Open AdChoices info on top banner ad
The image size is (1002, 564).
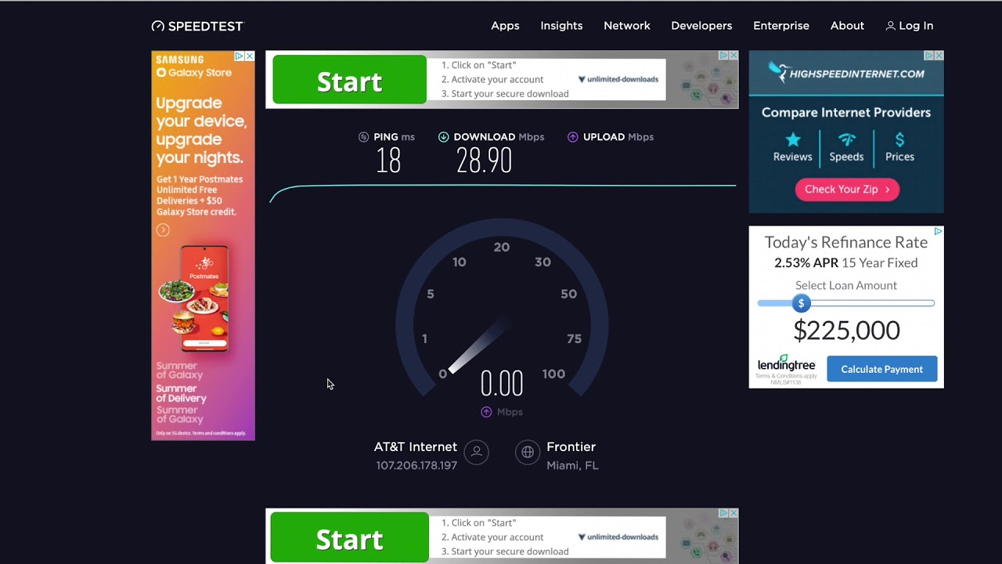click(x=724, y=56)
